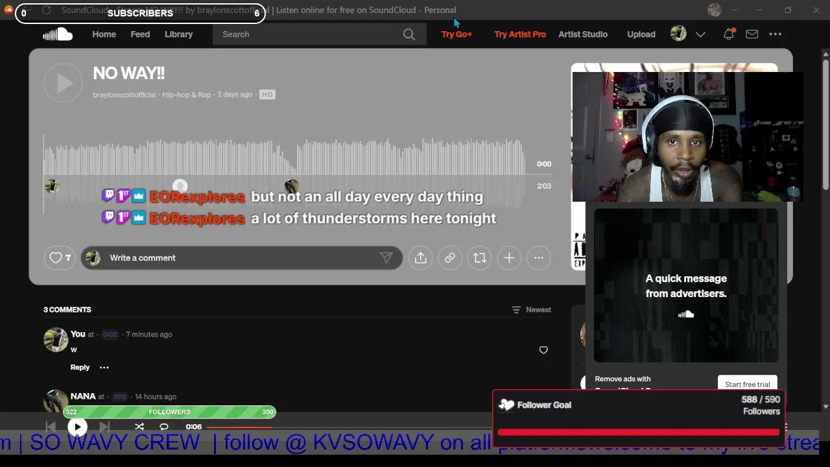Repost the track
The height and width of the screenshot is (467, 830).
(x=480, y=257)
